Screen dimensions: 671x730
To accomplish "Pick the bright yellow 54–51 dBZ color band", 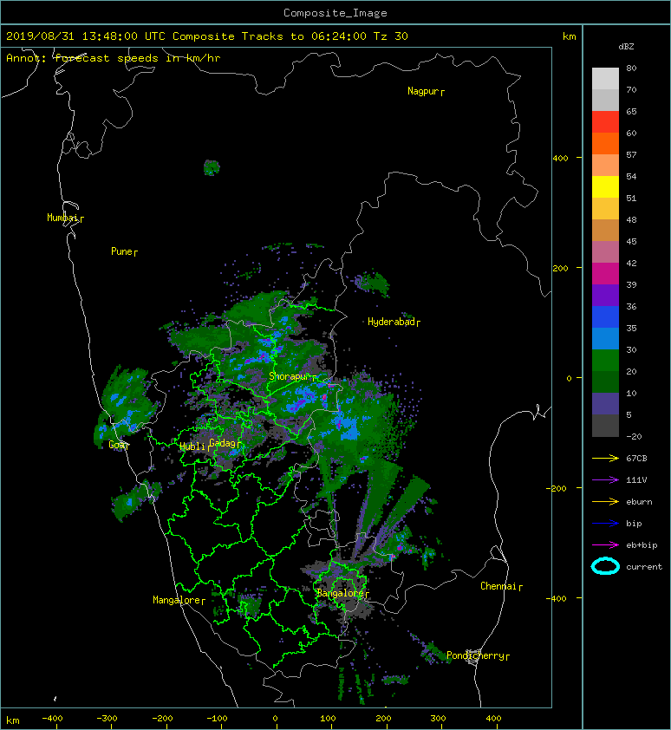I will tap(605, 187).
